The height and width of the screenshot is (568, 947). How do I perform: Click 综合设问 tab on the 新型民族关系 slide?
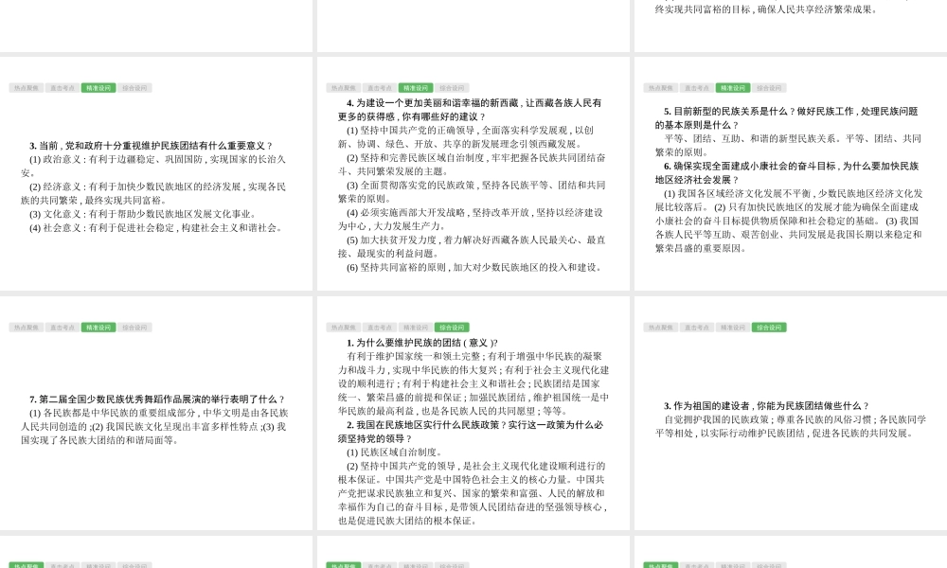769,88
